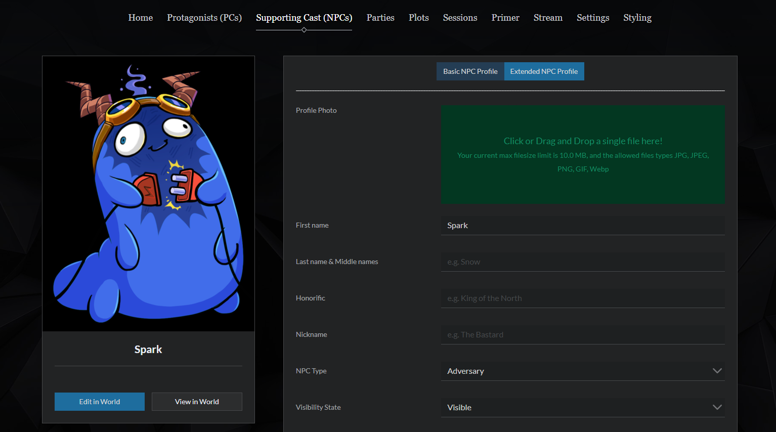Screen dimensions: 776x432
Task: Open the Primer page
Action: pyautogui.click(x=505, y=18)
